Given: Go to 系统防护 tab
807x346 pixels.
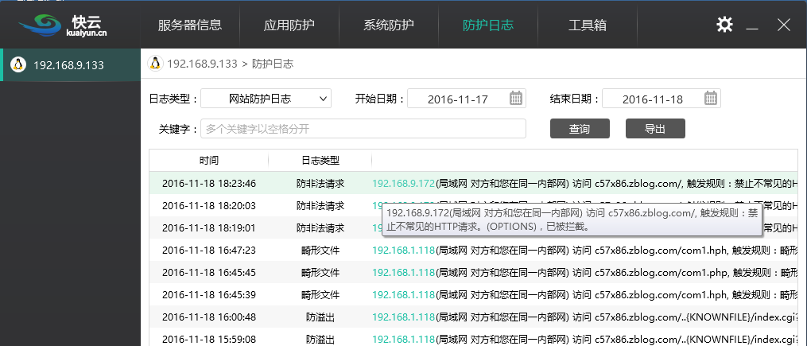Looking at the screenshot, I should (x=389, y=25).
